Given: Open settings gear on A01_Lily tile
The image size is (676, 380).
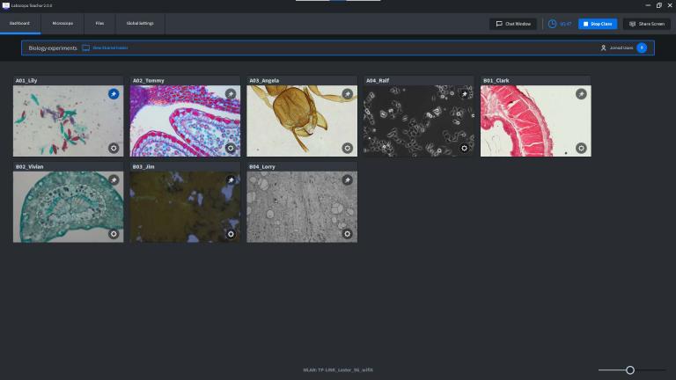Looking at the screenshot, I should 114,148.
